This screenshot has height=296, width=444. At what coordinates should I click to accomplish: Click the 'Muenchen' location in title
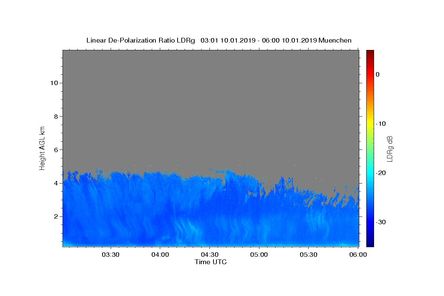[x=335, y=40]
